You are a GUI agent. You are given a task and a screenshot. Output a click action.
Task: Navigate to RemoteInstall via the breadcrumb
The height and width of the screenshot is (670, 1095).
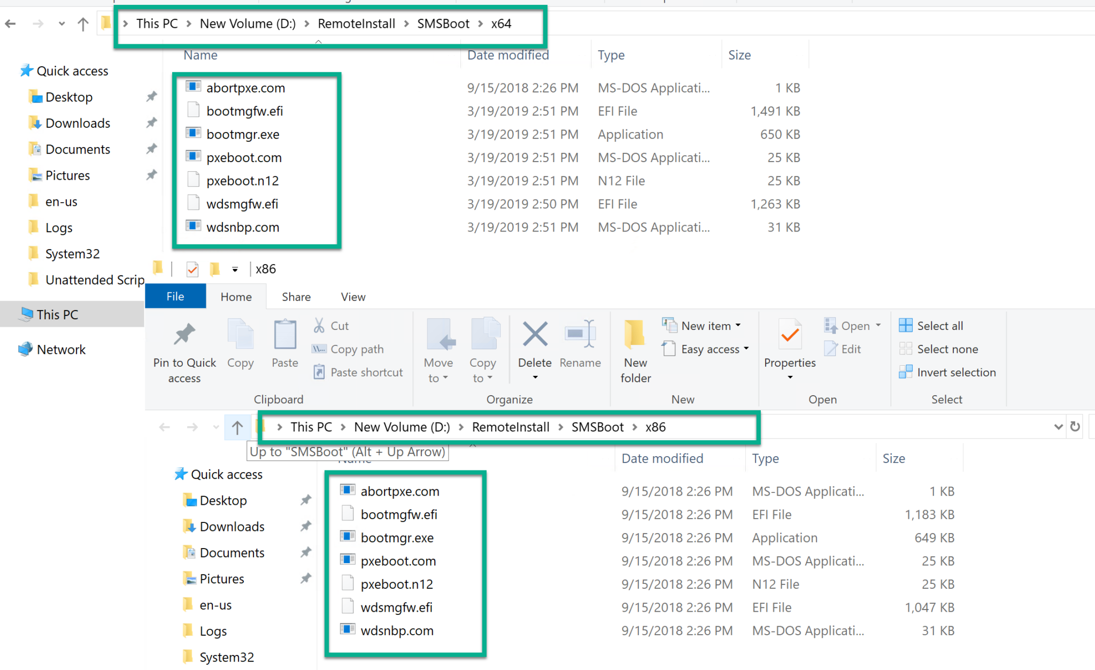tap(511, 427)
